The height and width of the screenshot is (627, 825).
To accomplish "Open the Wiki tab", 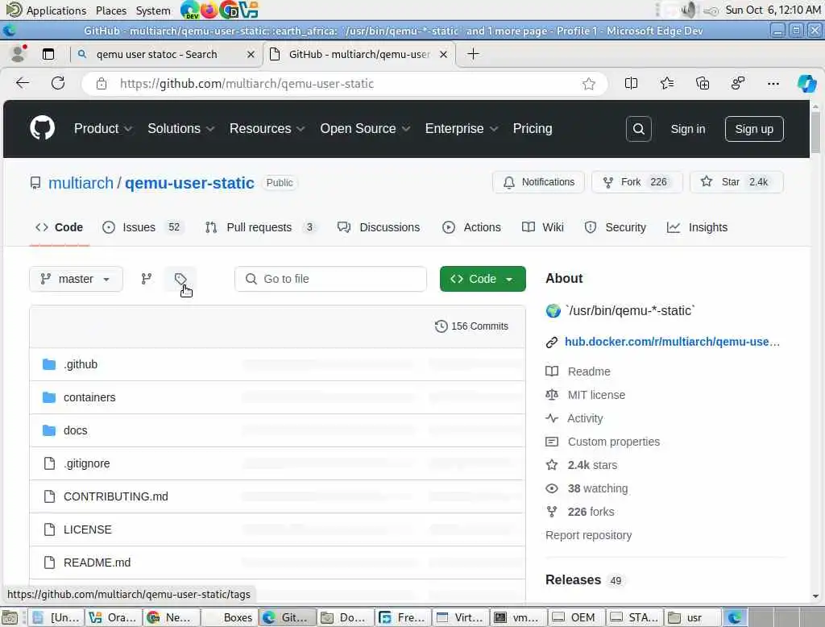I will coord(542,227).
